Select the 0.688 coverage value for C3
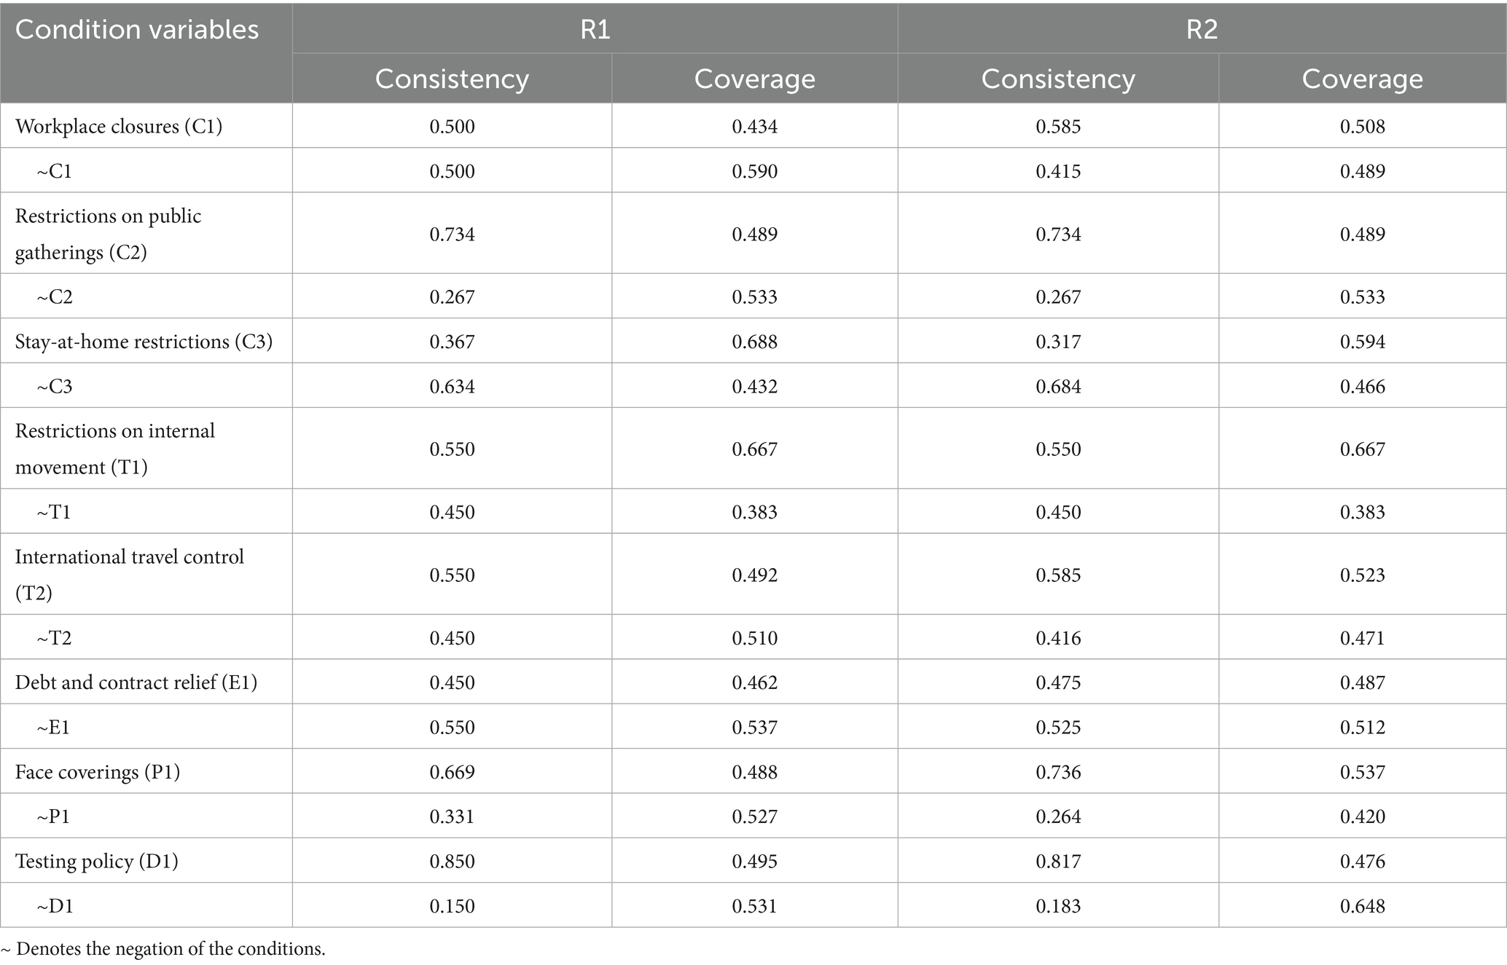This screenshot has width=1507, height=965. (x=754, y=342)
